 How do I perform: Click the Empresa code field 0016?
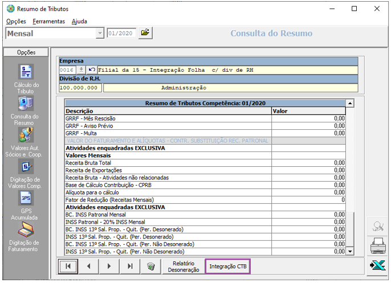67,70
